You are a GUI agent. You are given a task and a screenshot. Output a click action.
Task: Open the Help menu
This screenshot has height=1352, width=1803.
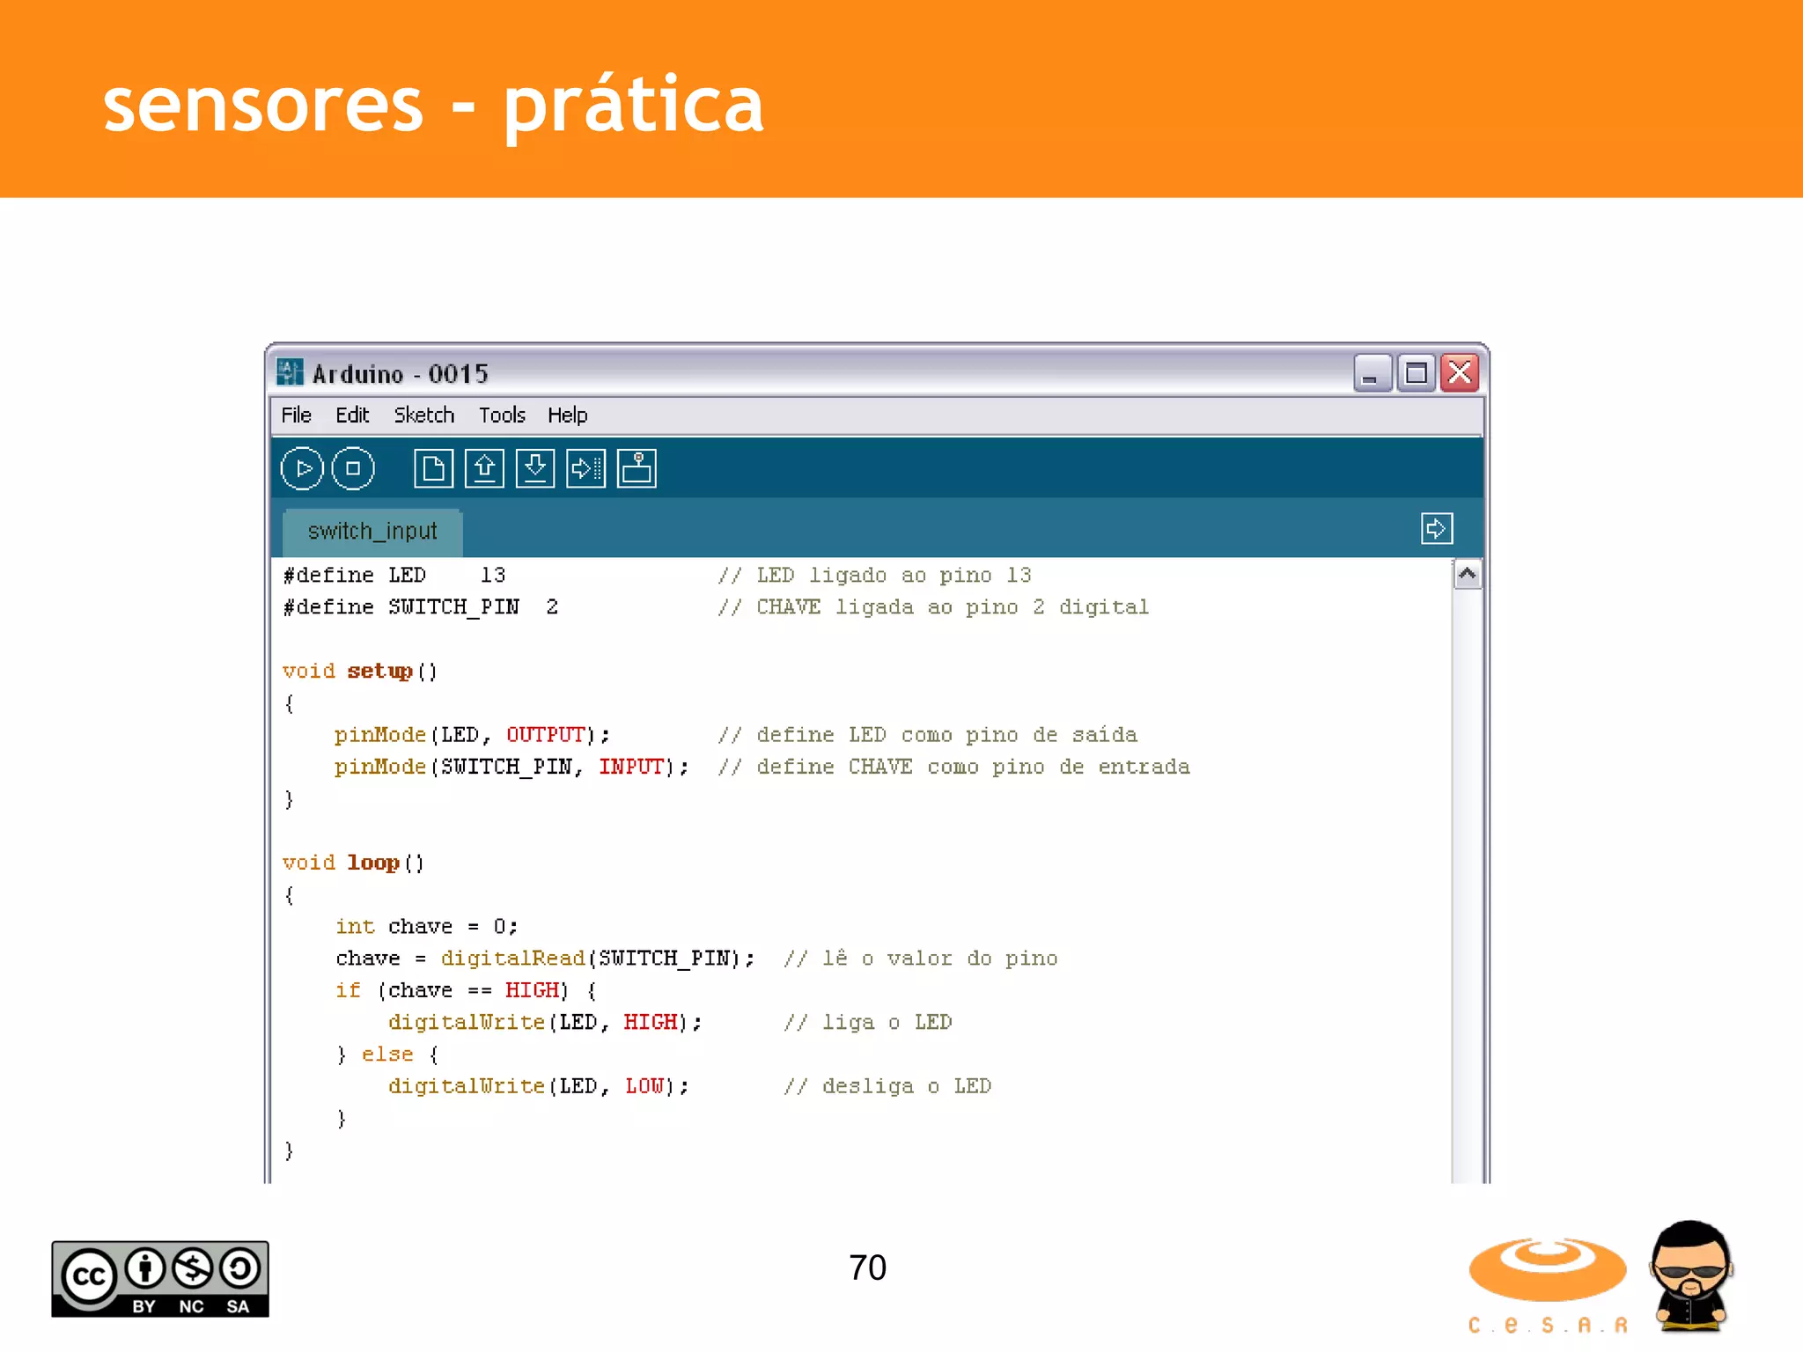tap(567, 415)
